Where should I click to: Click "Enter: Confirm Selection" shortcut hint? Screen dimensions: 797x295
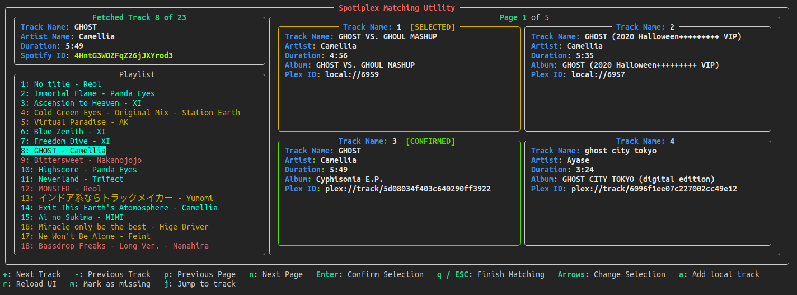pyautogui.click(x=370, y=274)
